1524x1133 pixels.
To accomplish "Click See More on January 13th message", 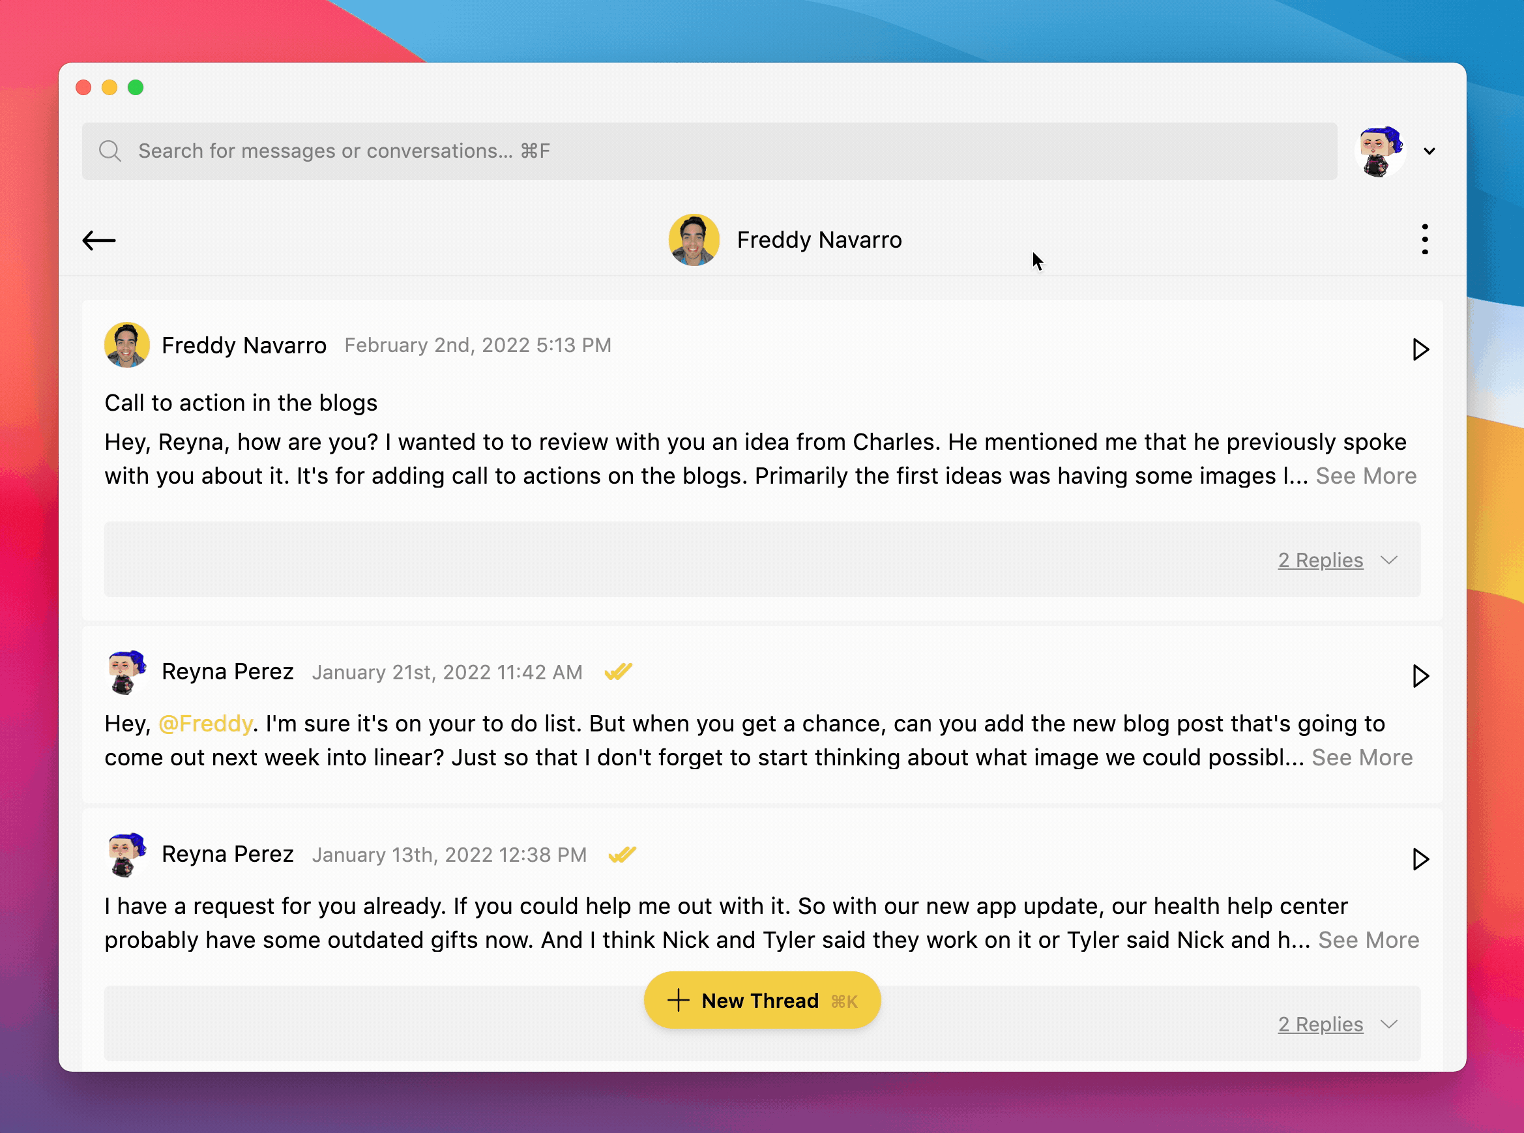I will pos(1368,939).
